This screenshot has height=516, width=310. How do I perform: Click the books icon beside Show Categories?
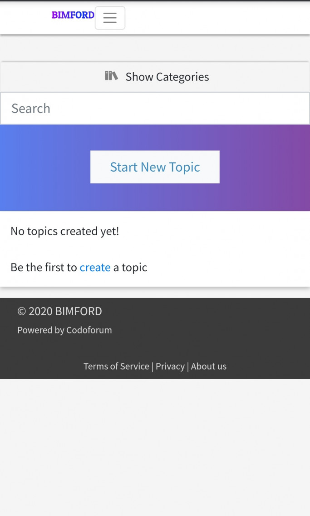point(111,76)
